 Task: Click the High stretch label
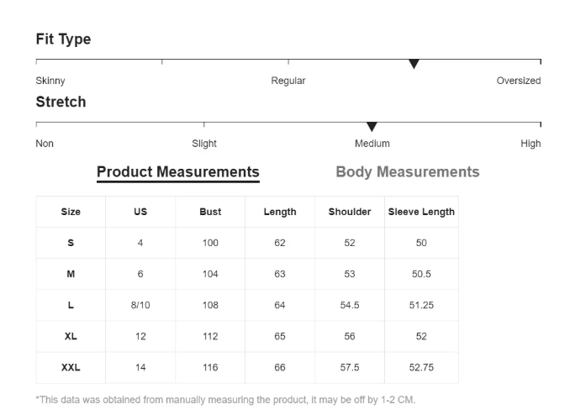click(x=530, y=144)
